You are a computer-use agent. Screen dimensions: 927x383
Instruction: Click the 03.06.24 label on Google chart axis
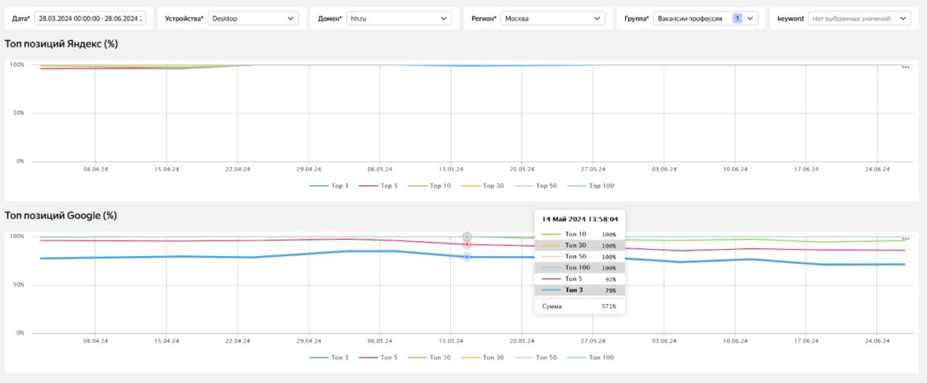tap(664, 341)
